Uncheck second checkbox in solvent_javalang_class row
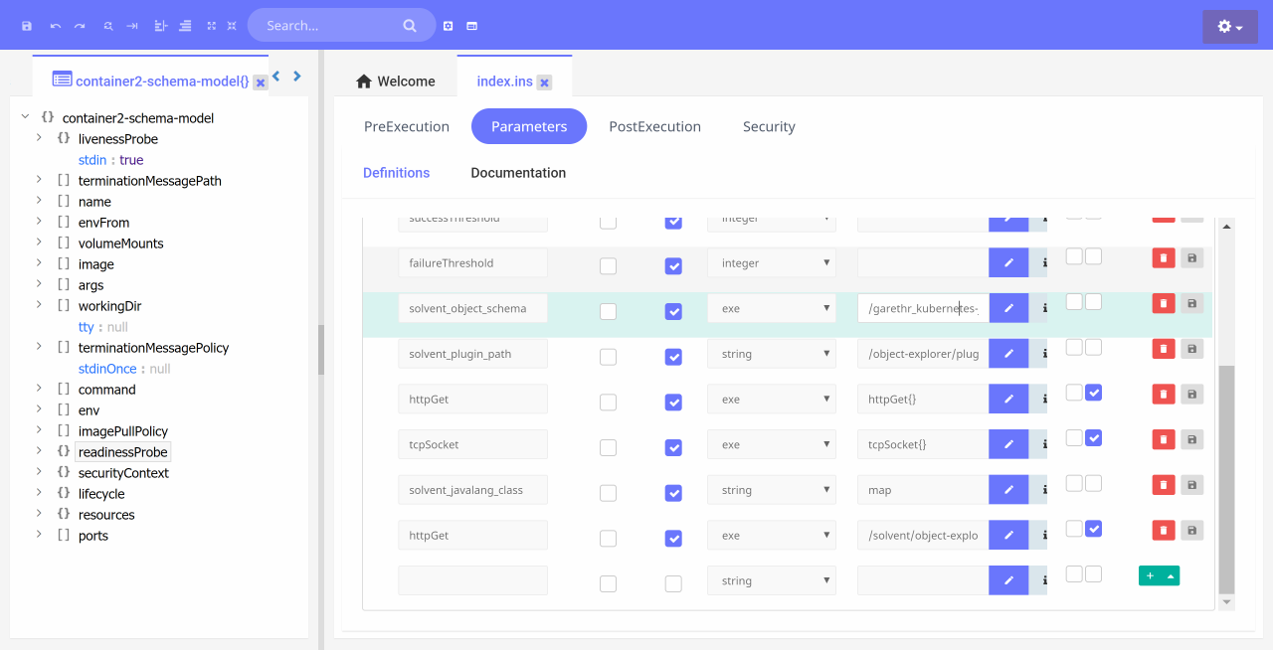Viewport: 1273px width, 650px height. tap(673, 493)
